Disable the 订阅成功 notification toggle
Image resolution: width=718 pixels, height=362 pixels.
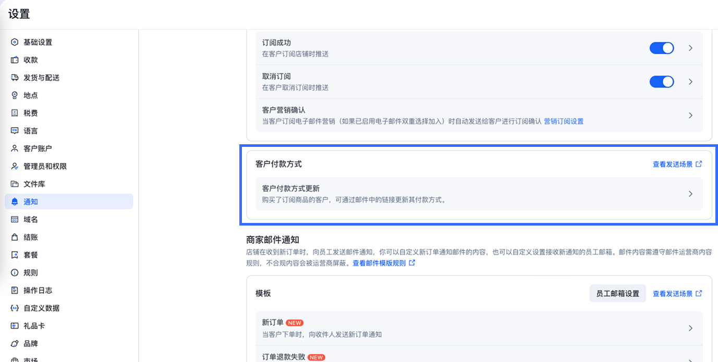pyautogui.click(x=661, y=48)
